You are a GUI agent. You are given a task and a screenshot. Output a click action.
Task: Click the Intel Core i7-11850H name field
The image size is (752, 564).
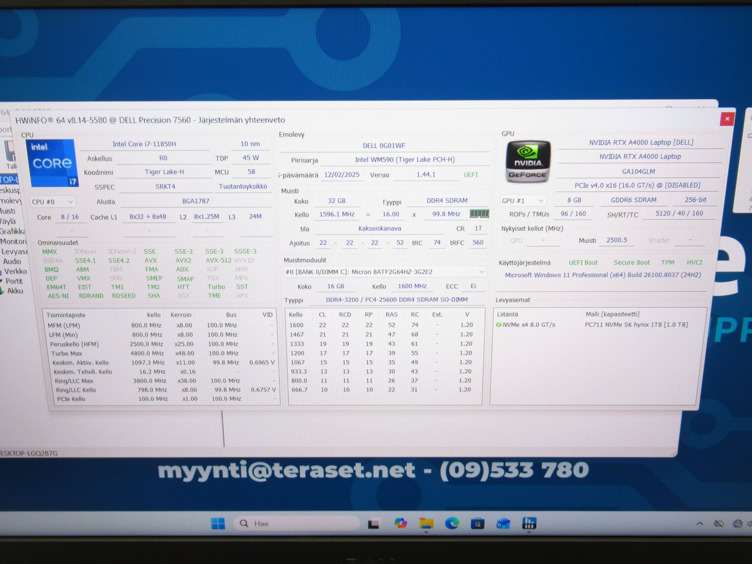pyautogui.click(x=144, y=144)
